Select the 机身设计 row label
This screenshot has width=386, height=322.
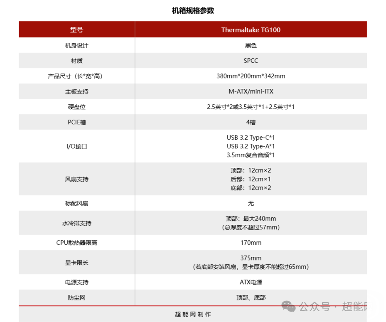[76, 45]
